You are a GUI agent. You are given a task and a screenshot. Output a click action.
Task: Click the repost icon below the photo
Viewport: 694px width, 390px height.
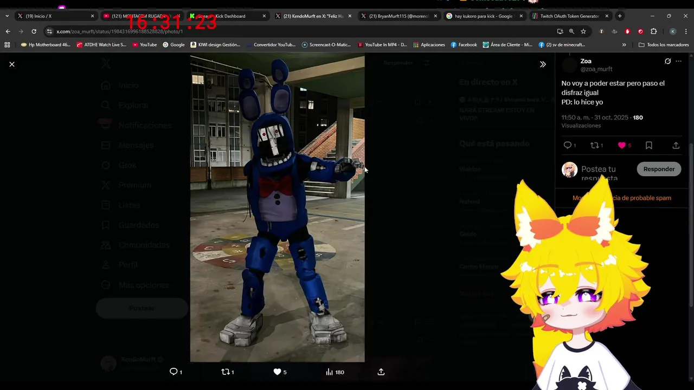pos(226,372)
